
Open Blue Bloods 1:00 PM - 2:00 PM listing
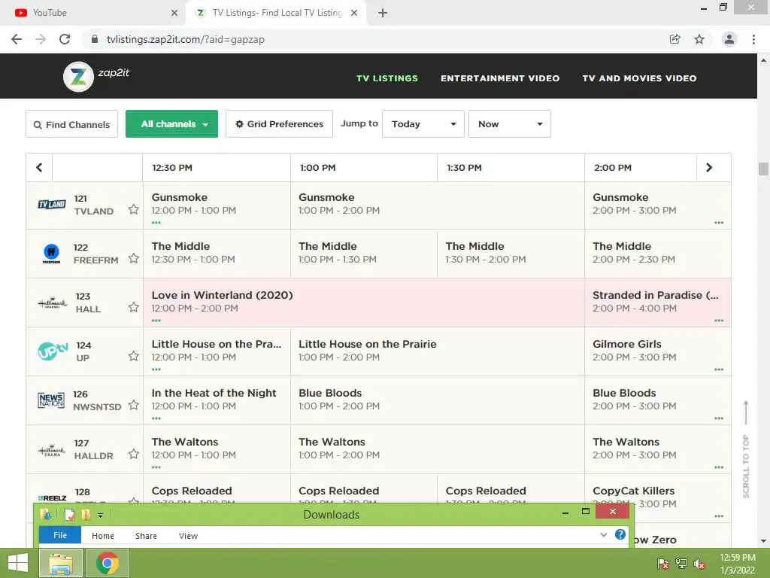(438, 400)
